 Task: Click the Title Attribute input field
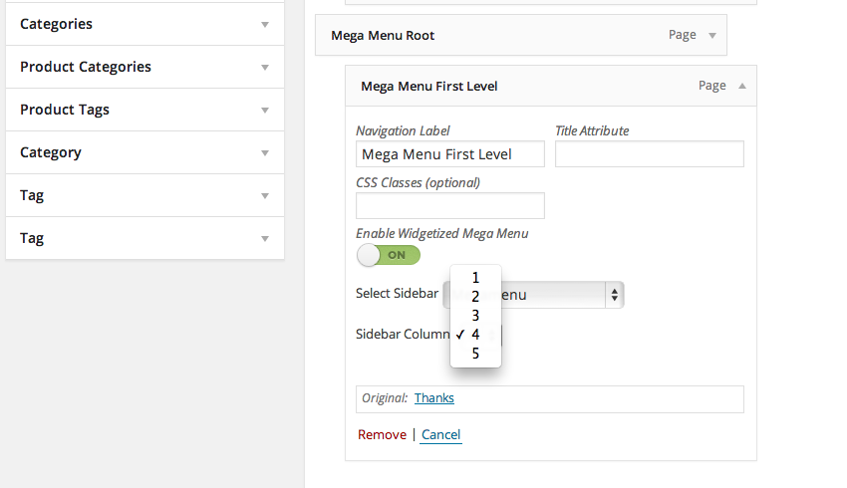(x=650, y=154)
